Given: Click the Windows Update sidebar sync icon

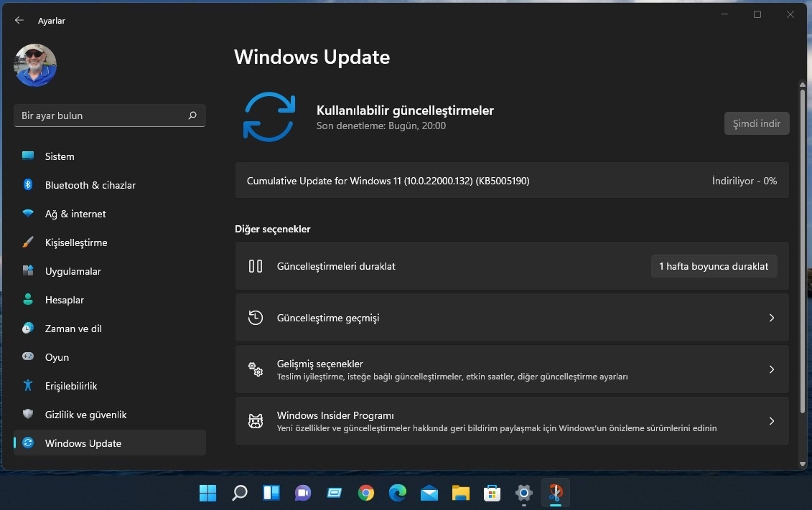Looking at the screenshot, I should [28, 443].
